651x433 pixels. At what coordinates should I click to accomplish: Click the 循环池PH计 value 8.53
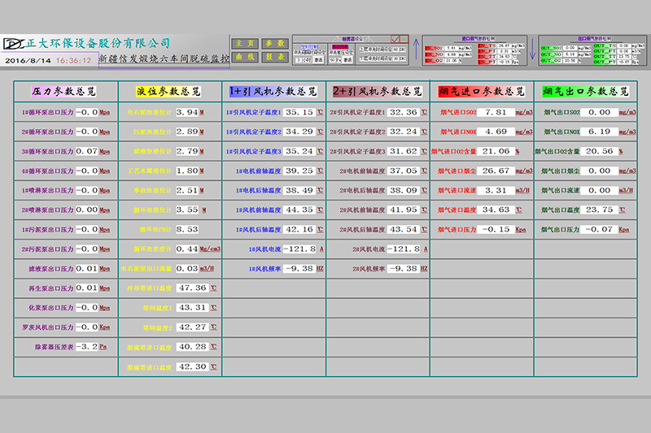pyautogui.click(x=187, y=230)
